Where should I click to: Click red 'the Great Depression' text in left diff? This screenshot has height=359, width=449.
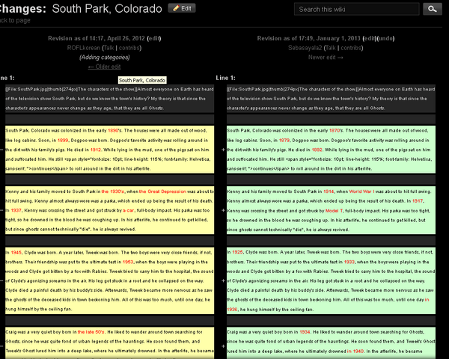click(x=162, y=191)
